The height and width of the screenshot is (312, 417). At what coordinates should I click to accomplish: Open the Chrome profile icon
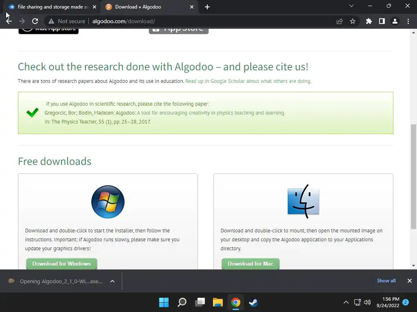[395, 21]
